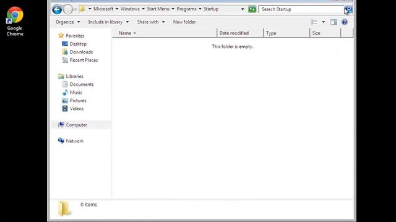The width and height of the screenshot is (396, 222).
Task: Open the Videos library
Action: [x=77, y=109]
